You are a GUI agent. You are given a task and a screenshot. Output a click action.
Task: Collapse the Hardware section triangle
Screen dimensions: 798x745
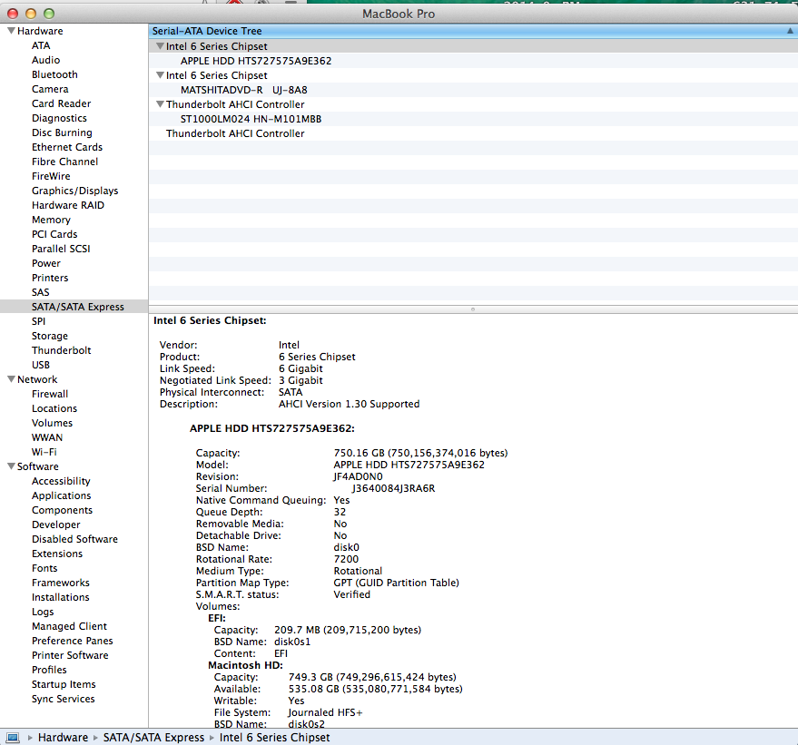11,31
